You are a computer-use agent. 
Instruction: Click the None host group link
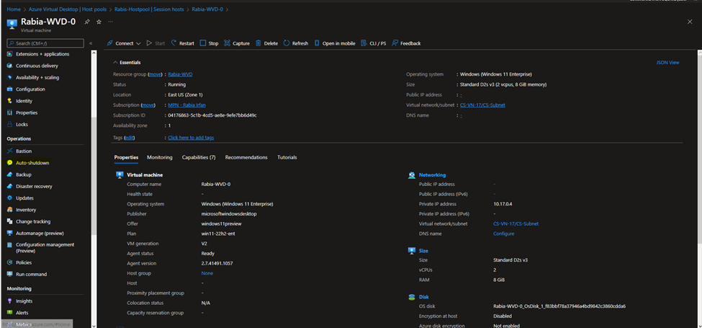pyautogui.click(x=207, y=273)
